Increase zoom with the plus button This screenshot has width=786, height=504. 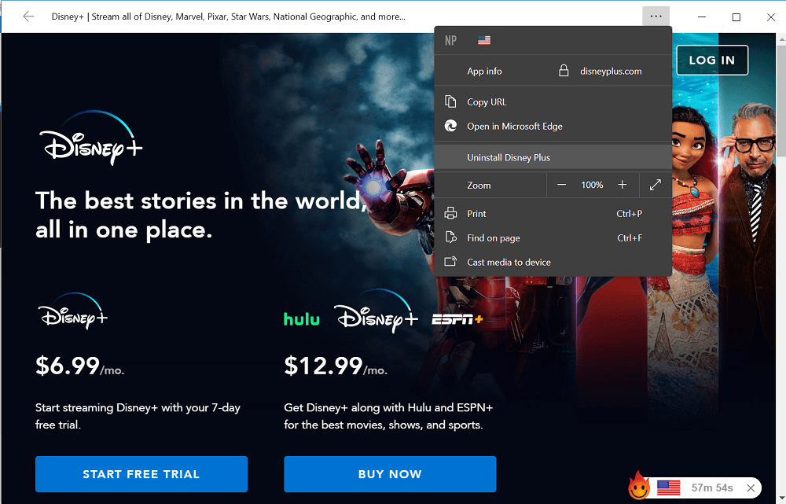pyautogui.click(x=622, y=185)
